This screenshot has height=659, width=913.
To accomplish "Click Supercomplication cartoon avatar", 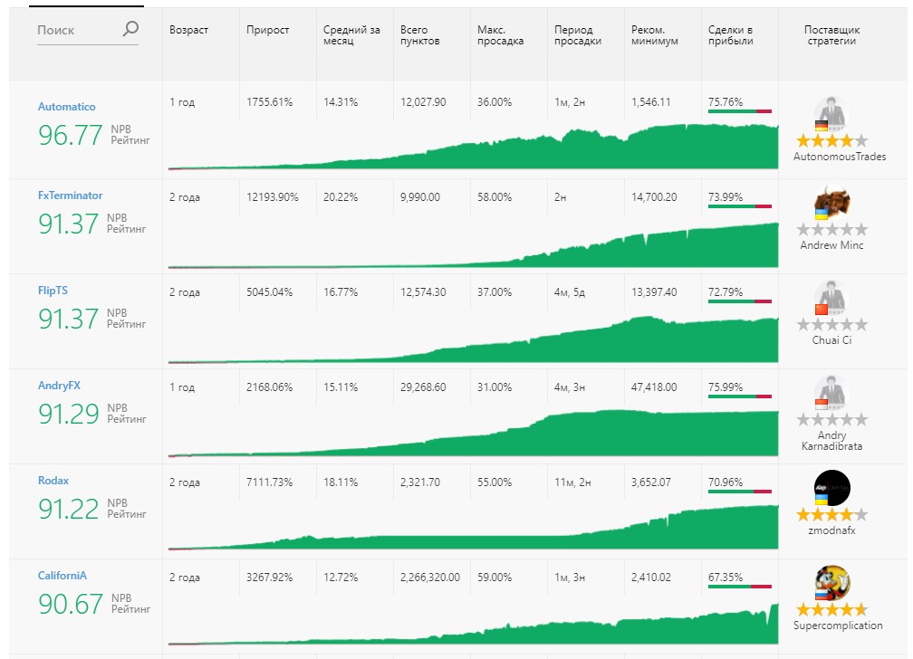I will (831, 583).
